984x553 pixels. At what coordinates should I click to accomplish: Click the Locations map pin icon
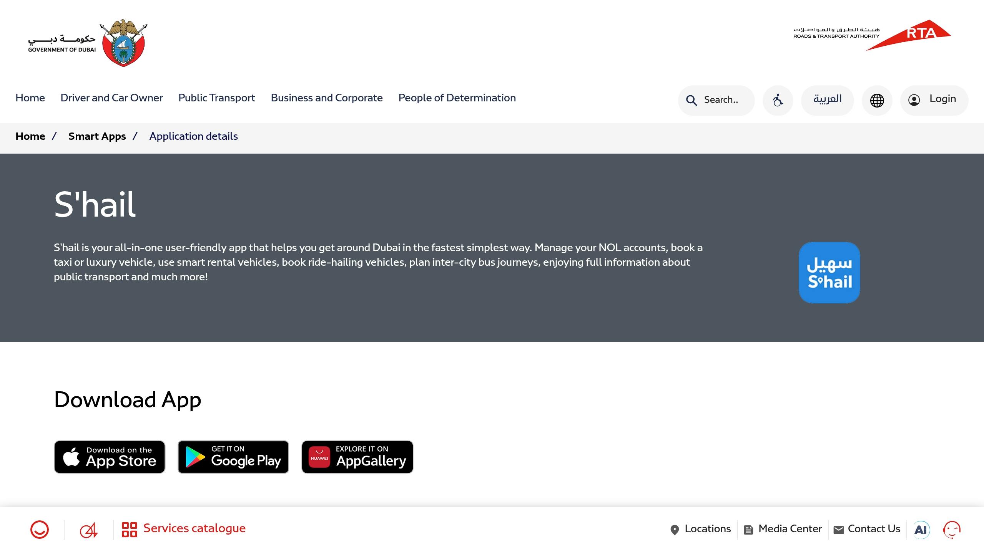point(675,530)
